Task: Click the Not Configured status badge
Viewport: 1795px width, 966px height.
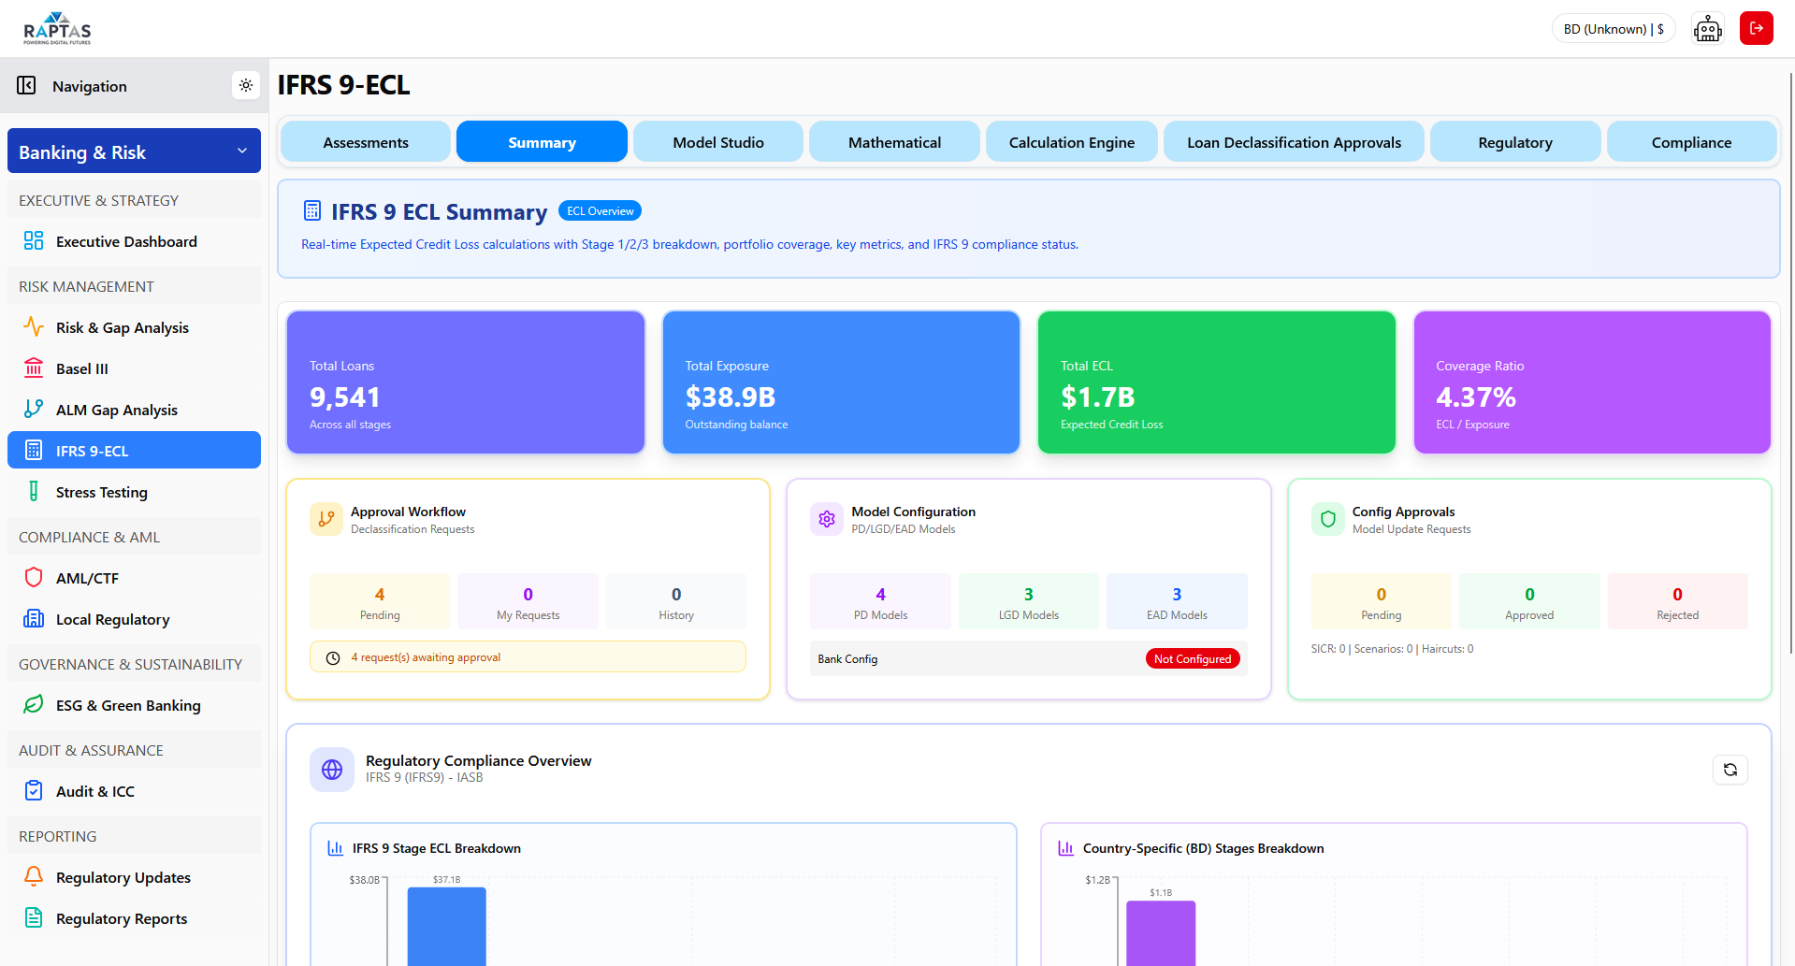Action: click(x=1193, y=659)
